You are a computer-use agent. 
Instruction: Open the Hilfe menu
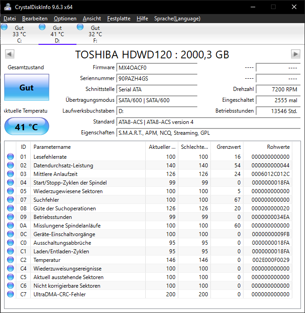pos(143,19)
